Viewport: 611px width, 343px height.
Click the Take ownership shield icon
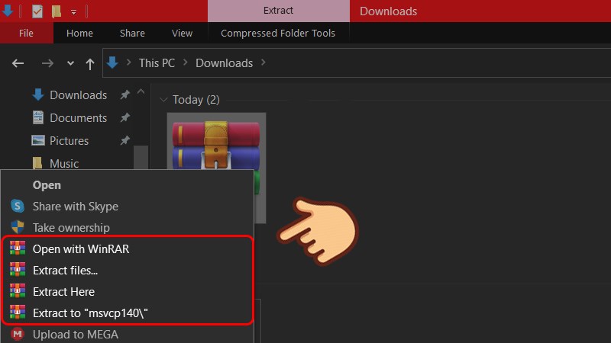pyautogui.click(x=18, y=228)
